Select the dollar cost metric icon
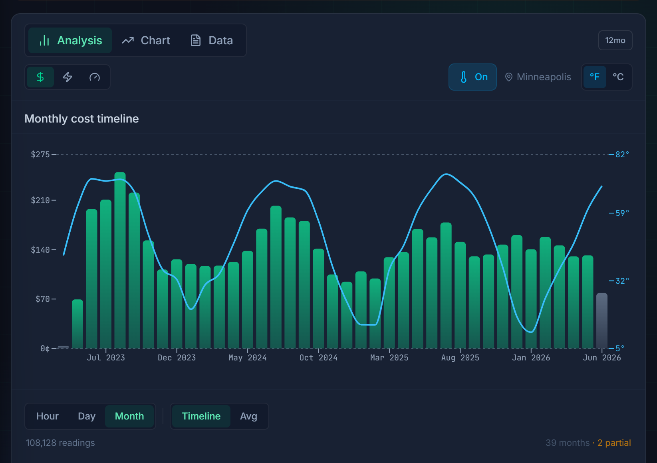Screen dimensions: 657x463 tap(40, 77)
